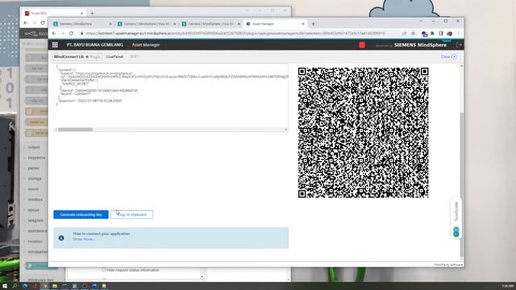Open the browser extensions puzzle icon
This screenshot has width=516, height=290.
coord(432,33)
